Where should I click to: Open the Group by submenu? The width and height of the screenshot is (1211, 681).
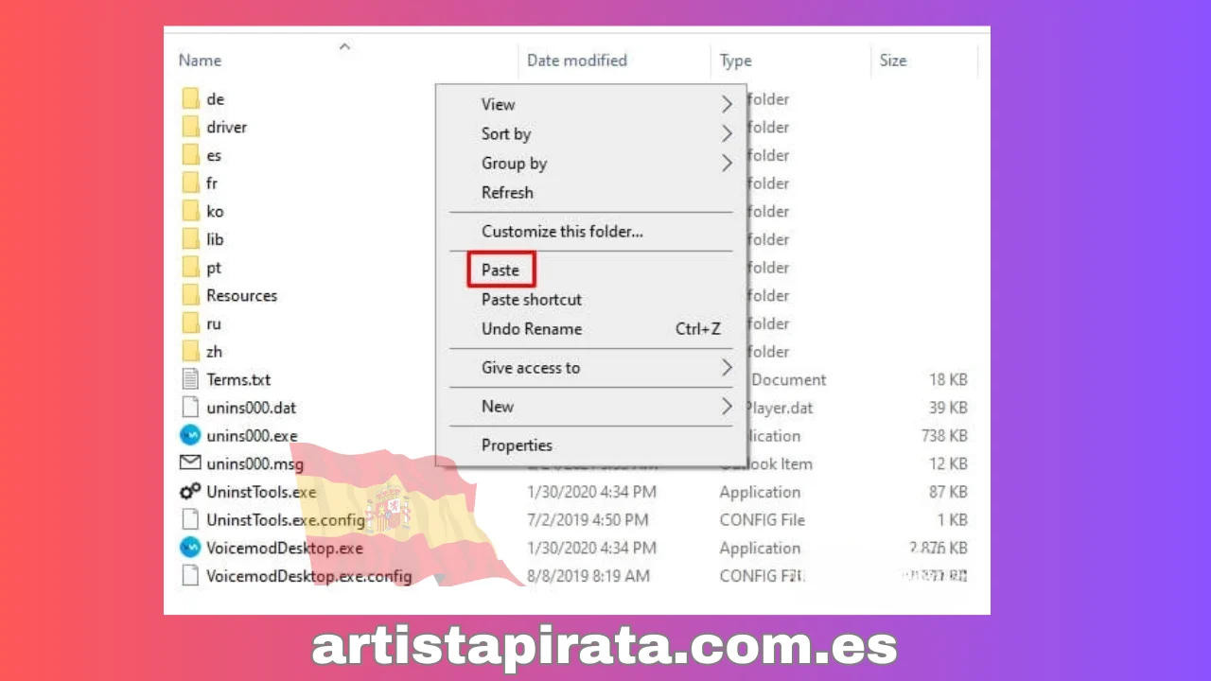click(x=591, y=163)
